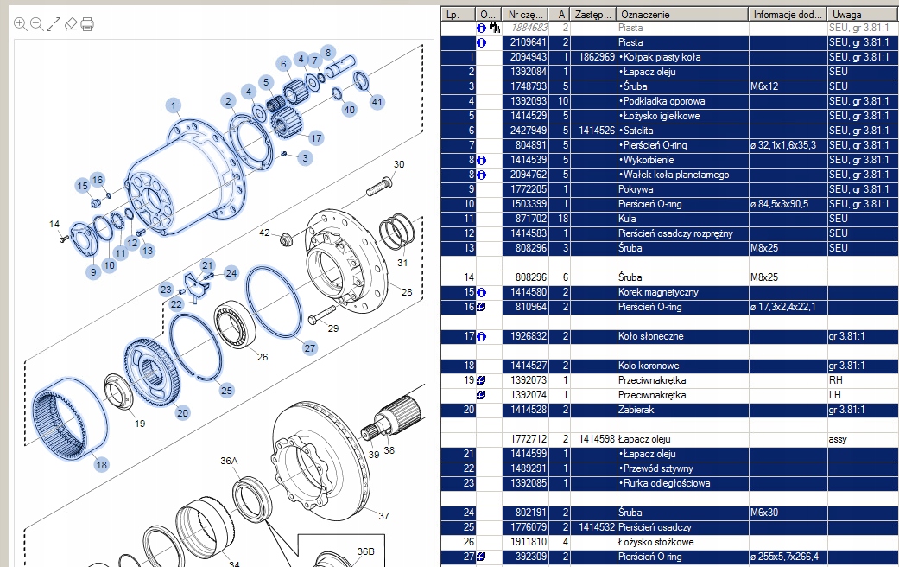Click callout 18 on the diagram
This screenshot has height=567, width=899.
tap(102, 465)
